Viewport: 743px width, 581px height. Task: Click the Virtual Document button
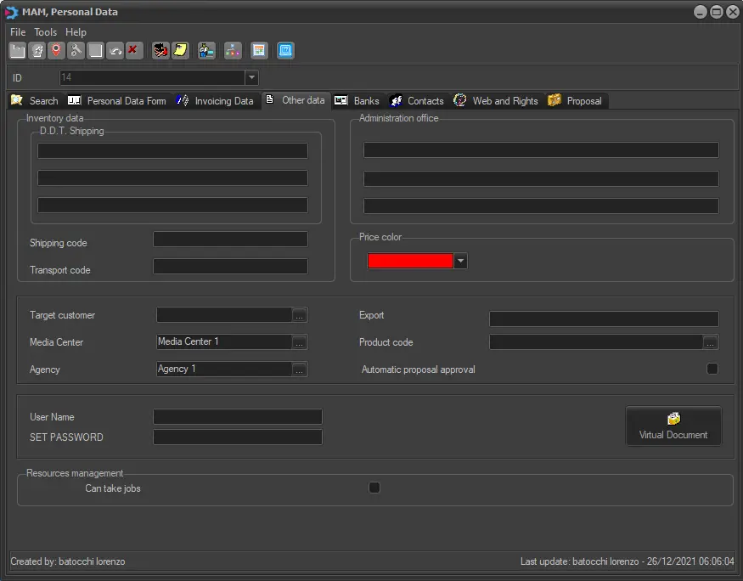pos(673,426)
